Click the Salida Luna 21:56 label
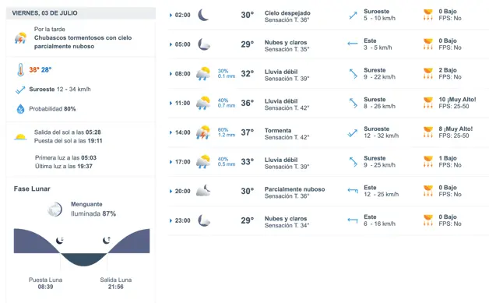The image size is (489, 303). (116, 283)
